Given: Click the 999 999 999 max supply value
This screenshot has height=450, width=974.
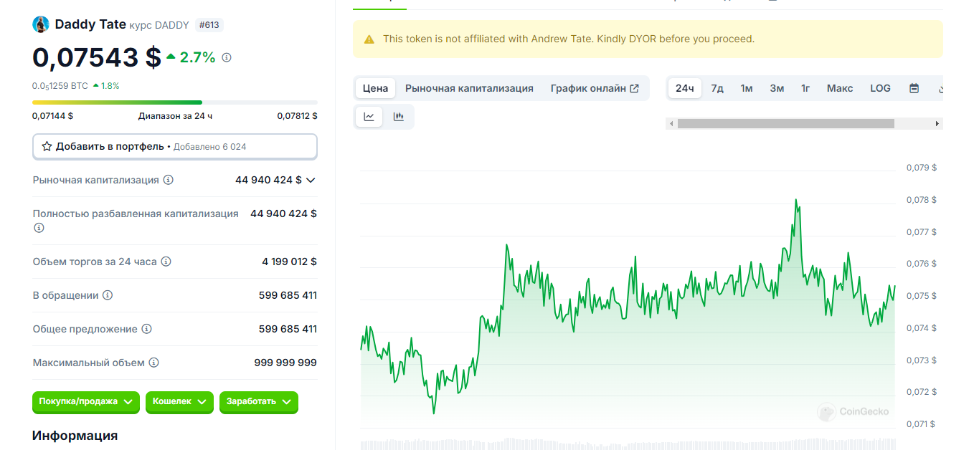Looking at the screenshot, I should [x=285, y=363].
